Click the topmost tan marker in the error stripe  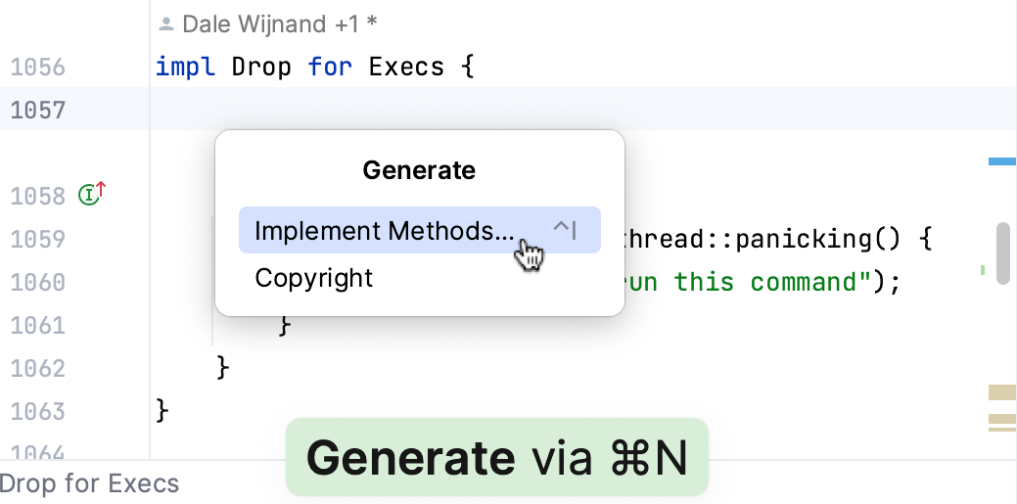point(1001,392)
